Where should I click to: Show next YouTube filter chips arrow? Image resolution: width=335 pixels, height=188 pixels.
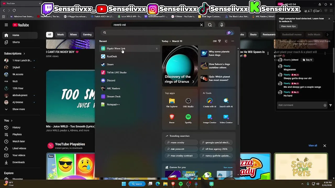point(327,34)
